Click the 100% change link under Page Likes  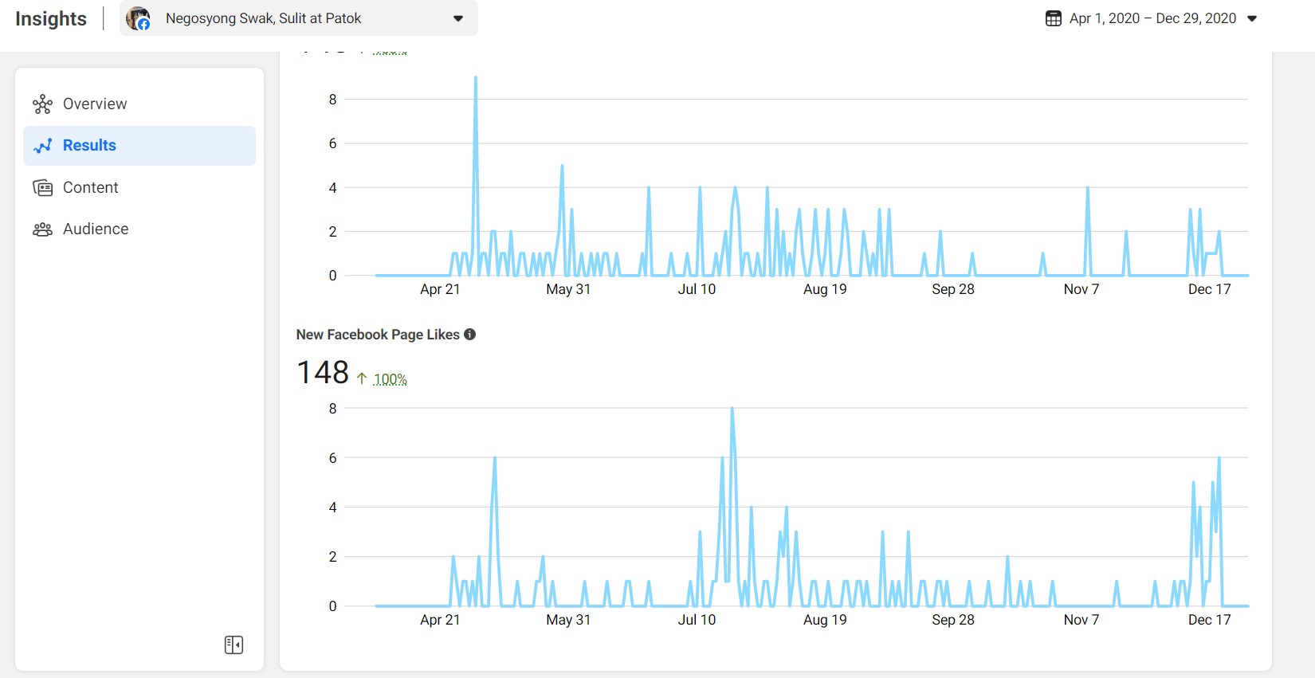(390, 379)
